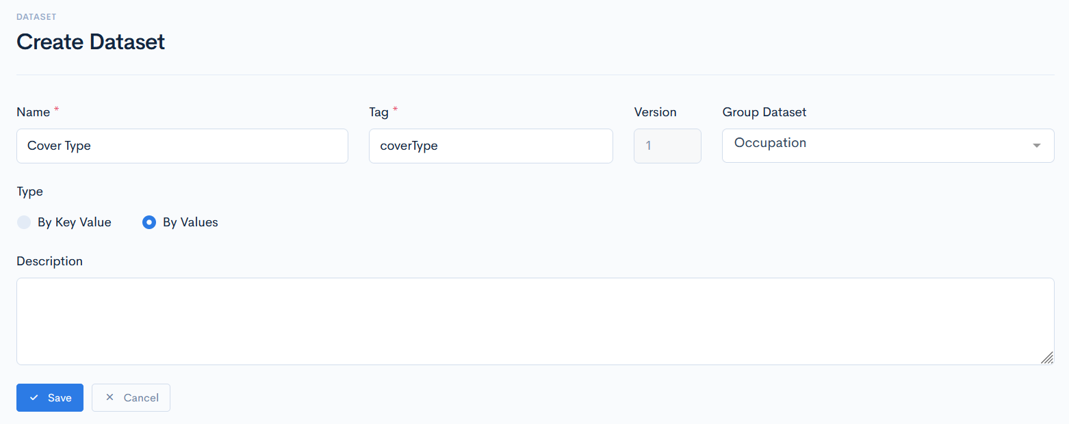Click the red asterisk beside Name label
Screen dimensions: 1069x424
tap(55, 108)
